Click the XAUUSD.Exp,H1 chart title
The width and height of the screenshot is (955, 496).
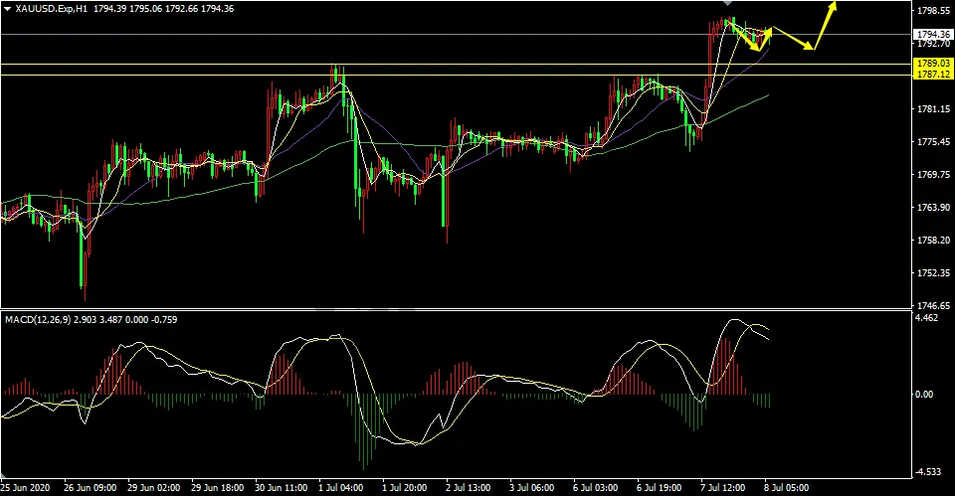click(x=53, y=9)
